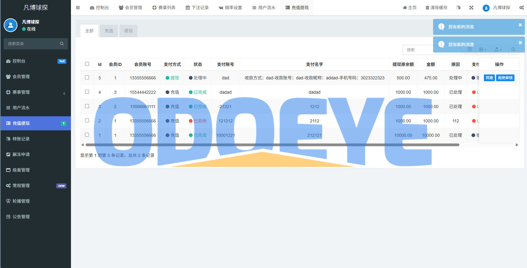The image size is (527, 268).
Task: Click the 已拒绝 status in row 2
Action: 198,121
